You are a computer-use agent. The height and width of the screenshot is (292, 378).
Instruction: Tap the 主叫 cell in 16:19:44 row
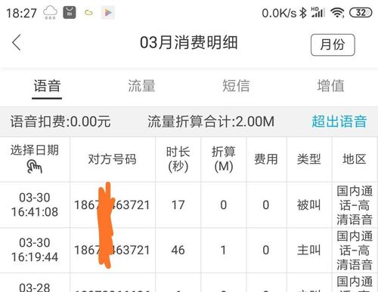click(309, 251)
